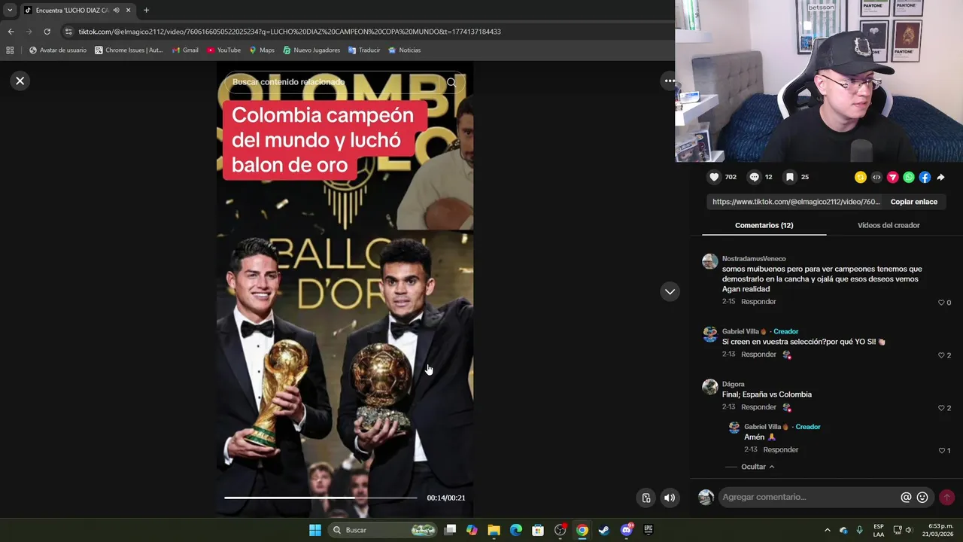Open Chrome Issues bookmark
This screenshot has width=963, height=542.
coord(129,50)
